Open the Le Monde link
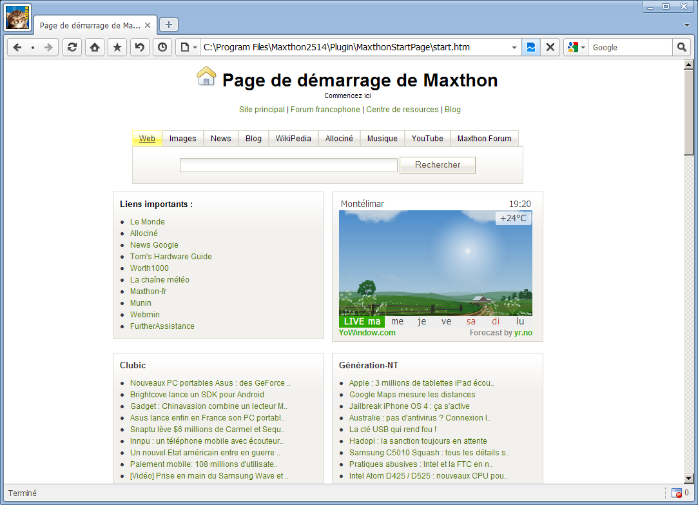698x505 pixels. point(148,222)
